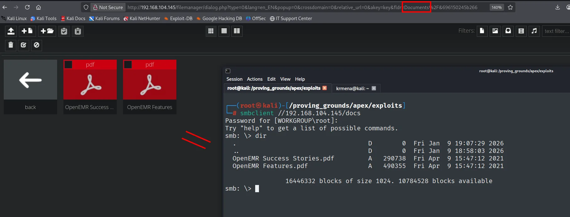Open the terminal Edit menu
This screenshot has width=570, height=217.
(x=272, y=79)
